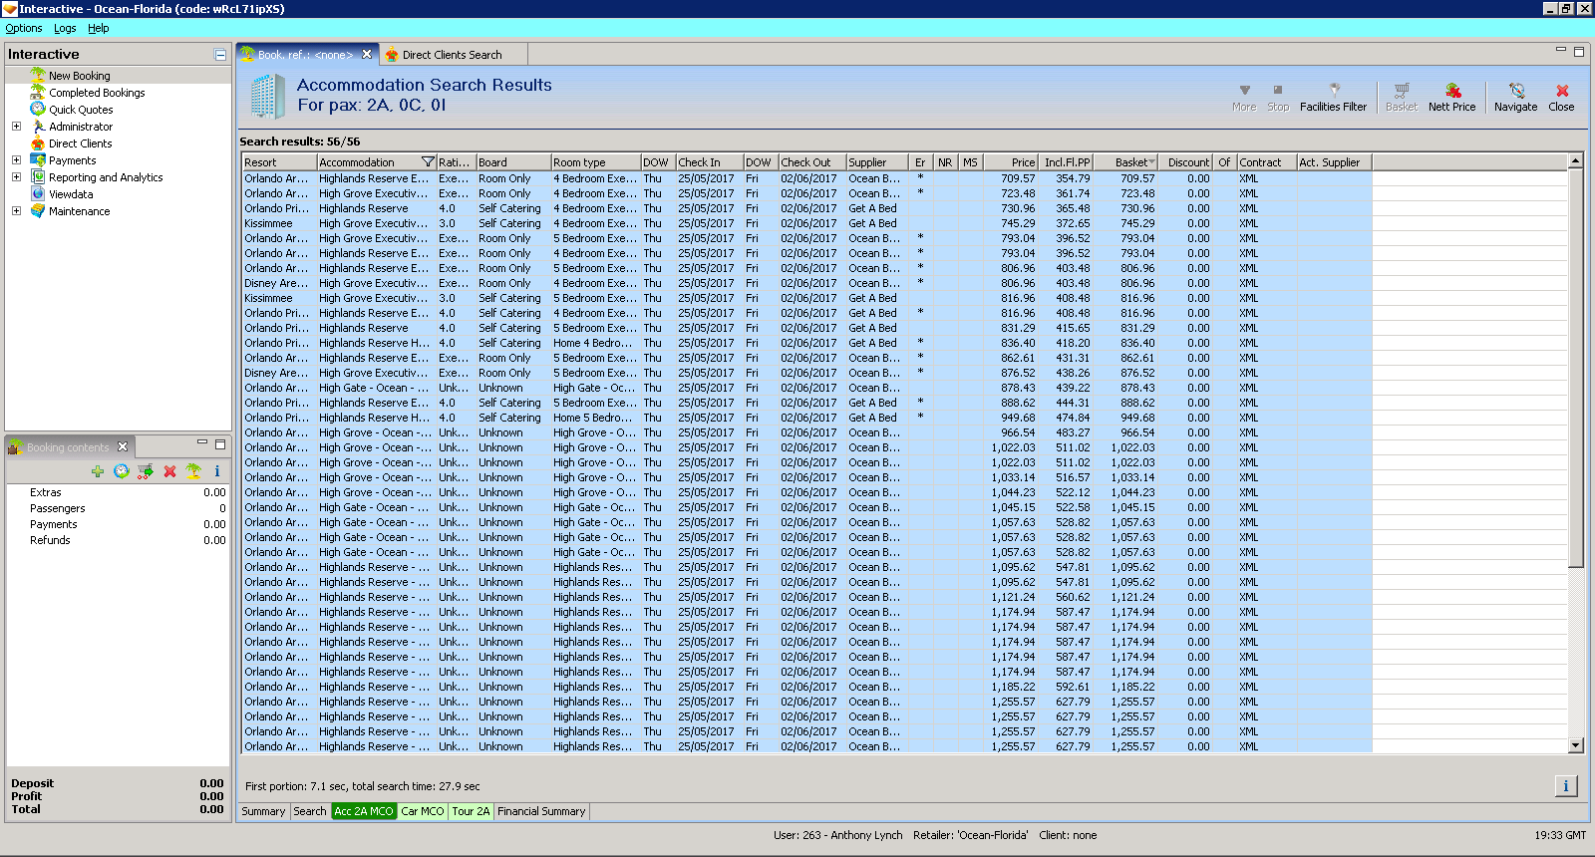
Task: Click the blue info icon in Booking contents toolbar
Action: (216, 471)
